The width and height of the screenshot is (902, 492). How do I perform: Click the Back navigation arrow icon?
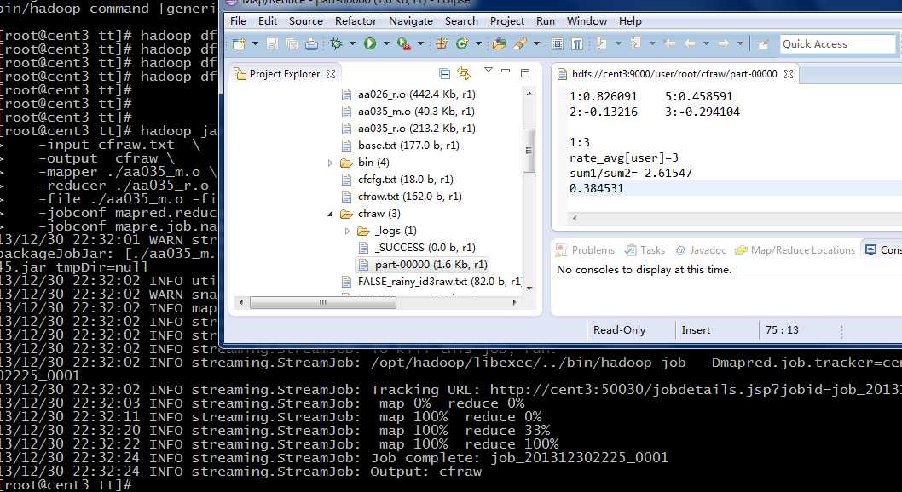click(x=690, y=43)
